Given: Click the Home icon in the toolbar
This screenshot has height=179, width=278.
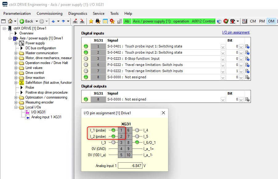Looking at the screenshot, I should pyautogui.click(x=10, y=21).
